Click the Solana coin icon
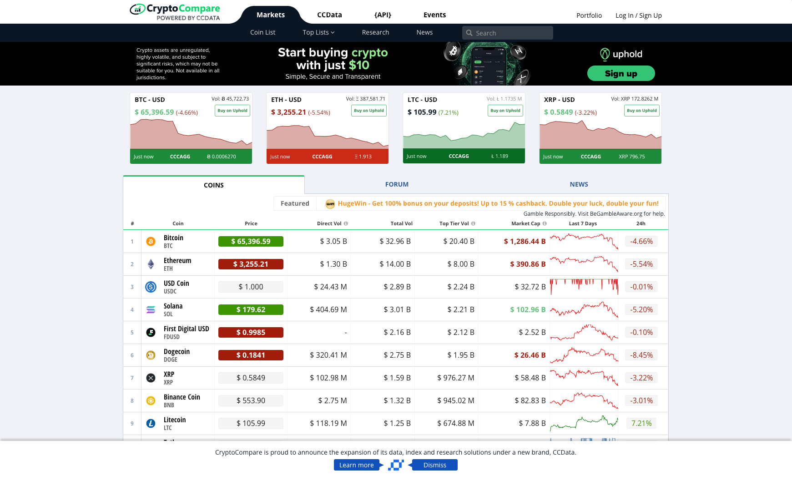Image resolution: width=792 pixels, height=481 pixels. click(x=151, y=310)
